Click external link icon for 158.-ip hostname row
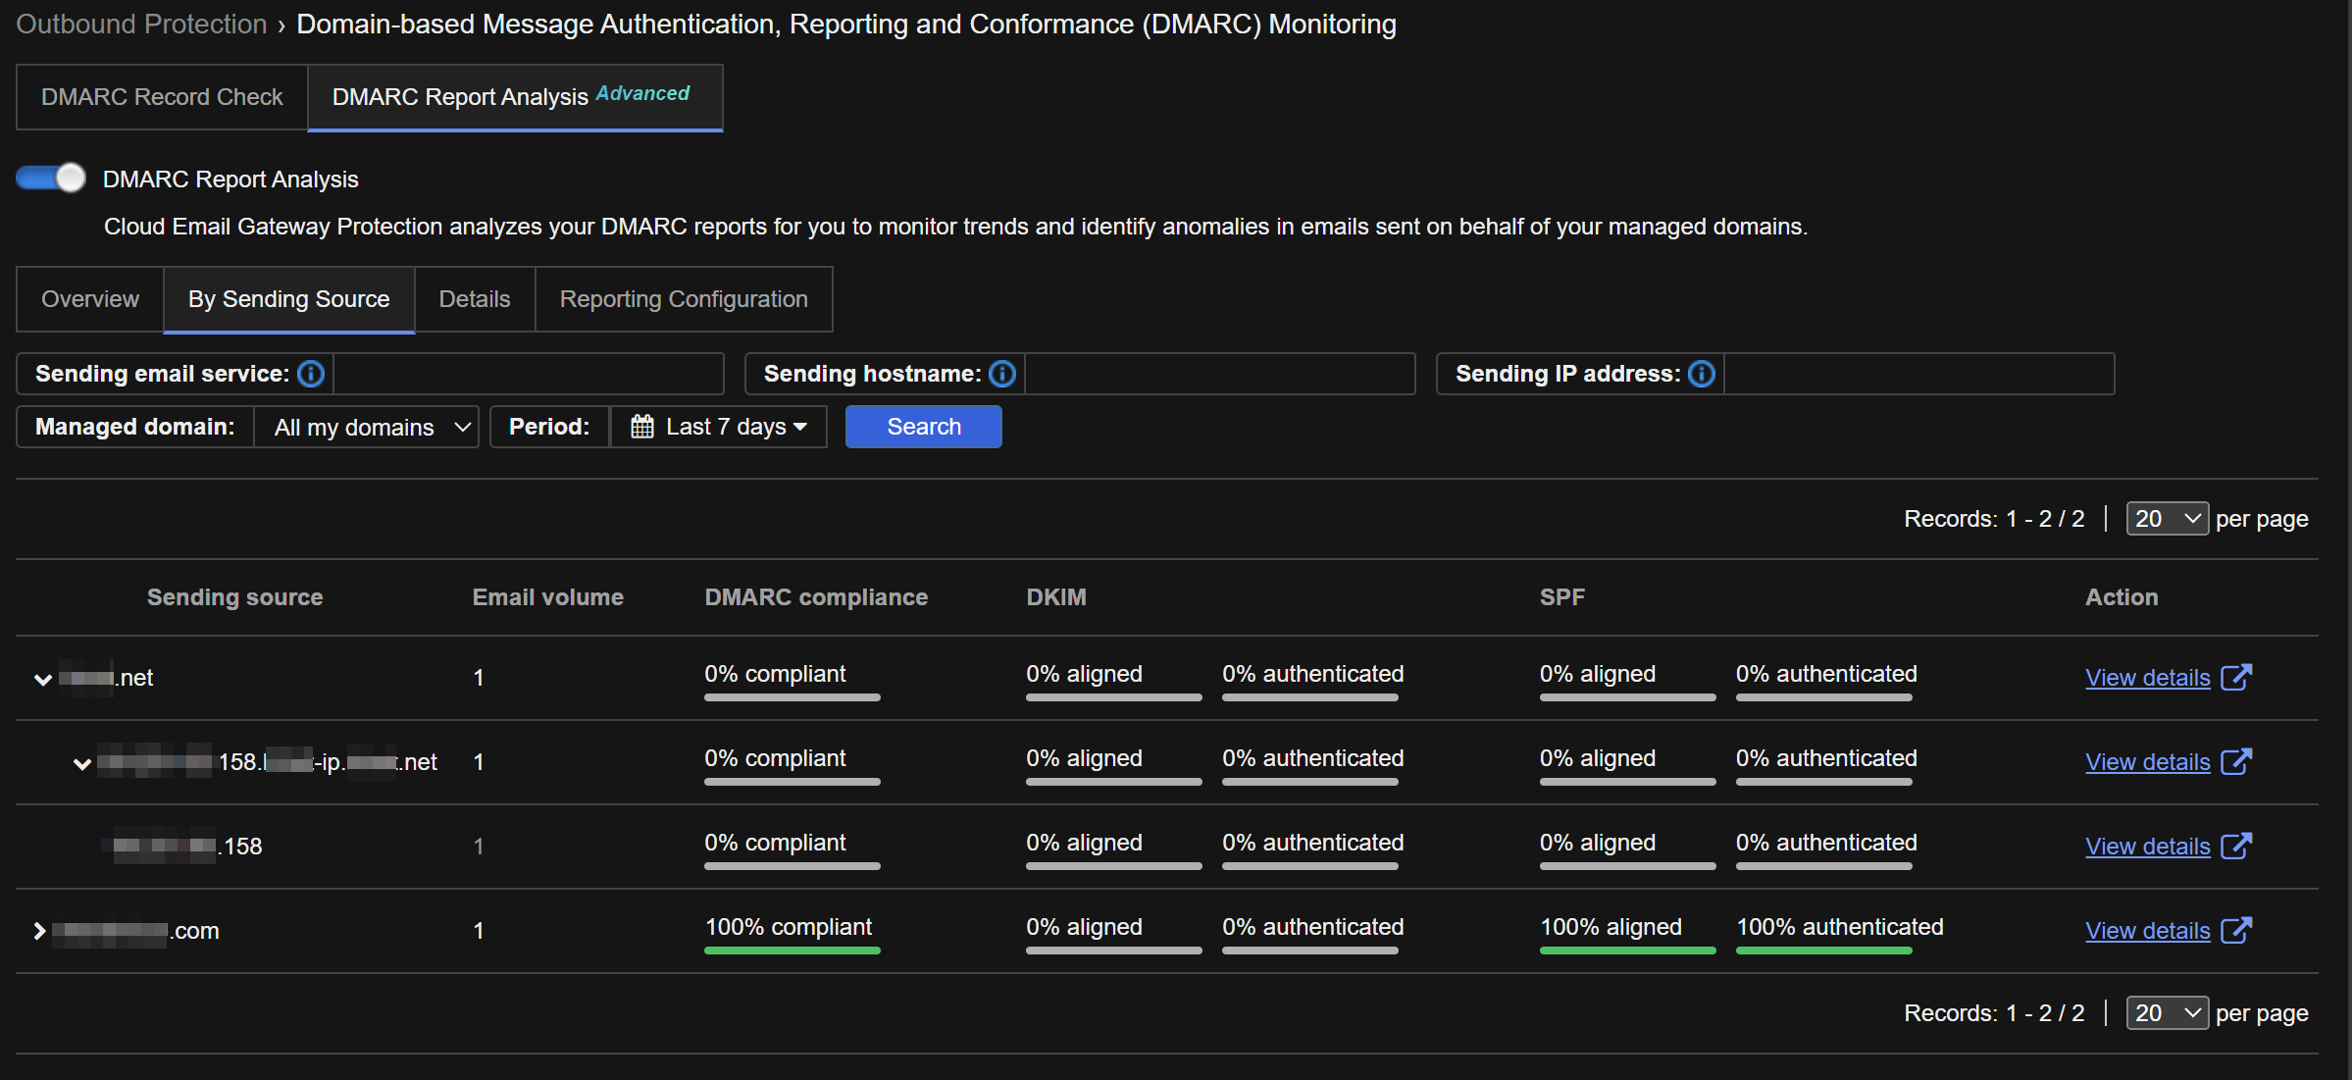Screen dimensions: 2352x1080 2235,761
